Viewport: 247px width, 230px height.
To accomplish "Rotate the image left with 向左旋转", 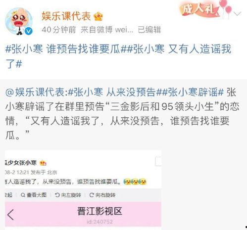I will point(68,195).
